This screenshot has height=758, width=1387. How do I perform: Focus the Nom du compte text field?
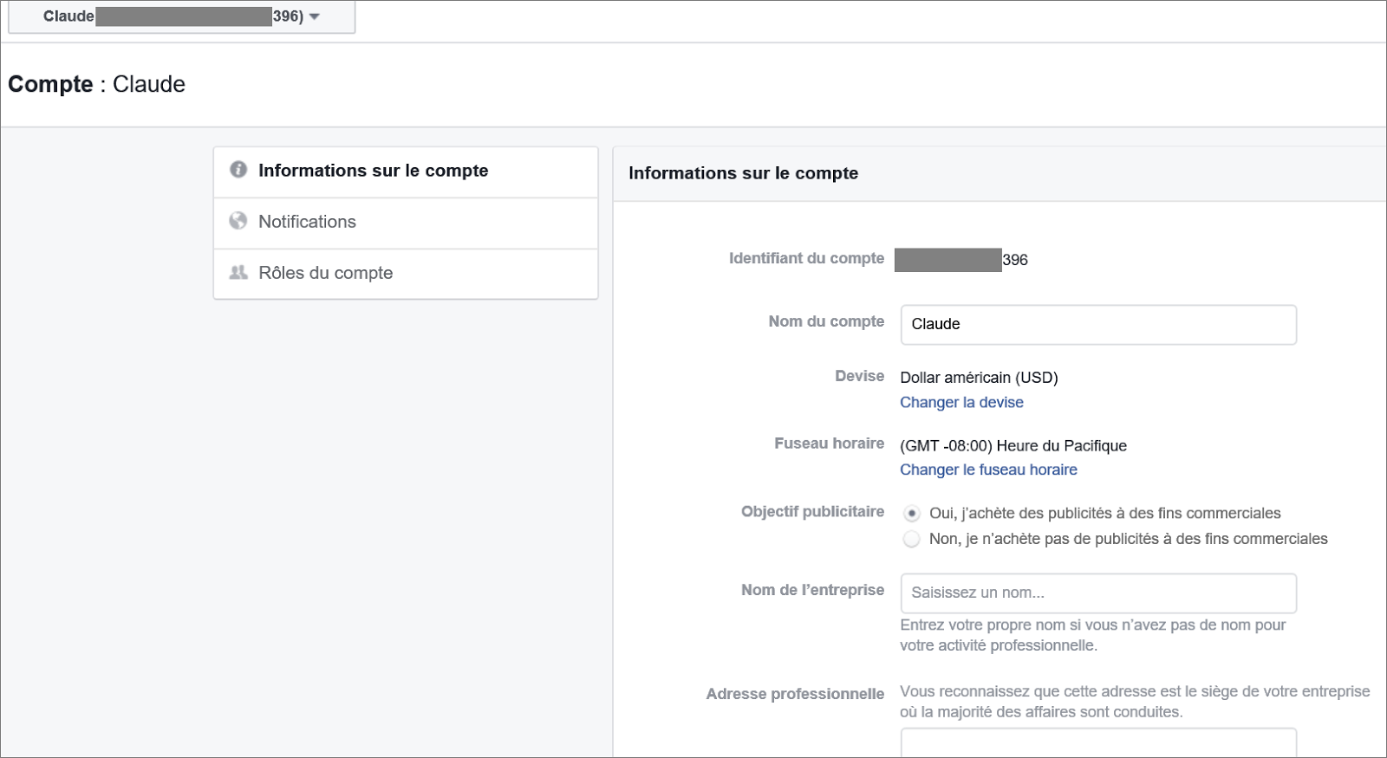1097,324
